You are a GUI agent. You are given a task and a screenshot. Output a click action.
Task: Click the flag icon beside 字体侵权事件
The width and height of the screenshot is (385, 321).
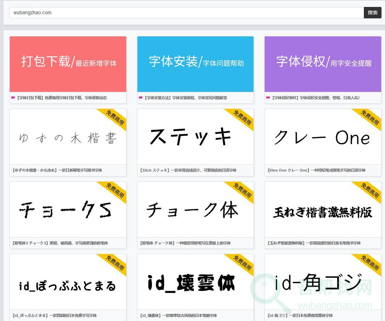(268, 98)
